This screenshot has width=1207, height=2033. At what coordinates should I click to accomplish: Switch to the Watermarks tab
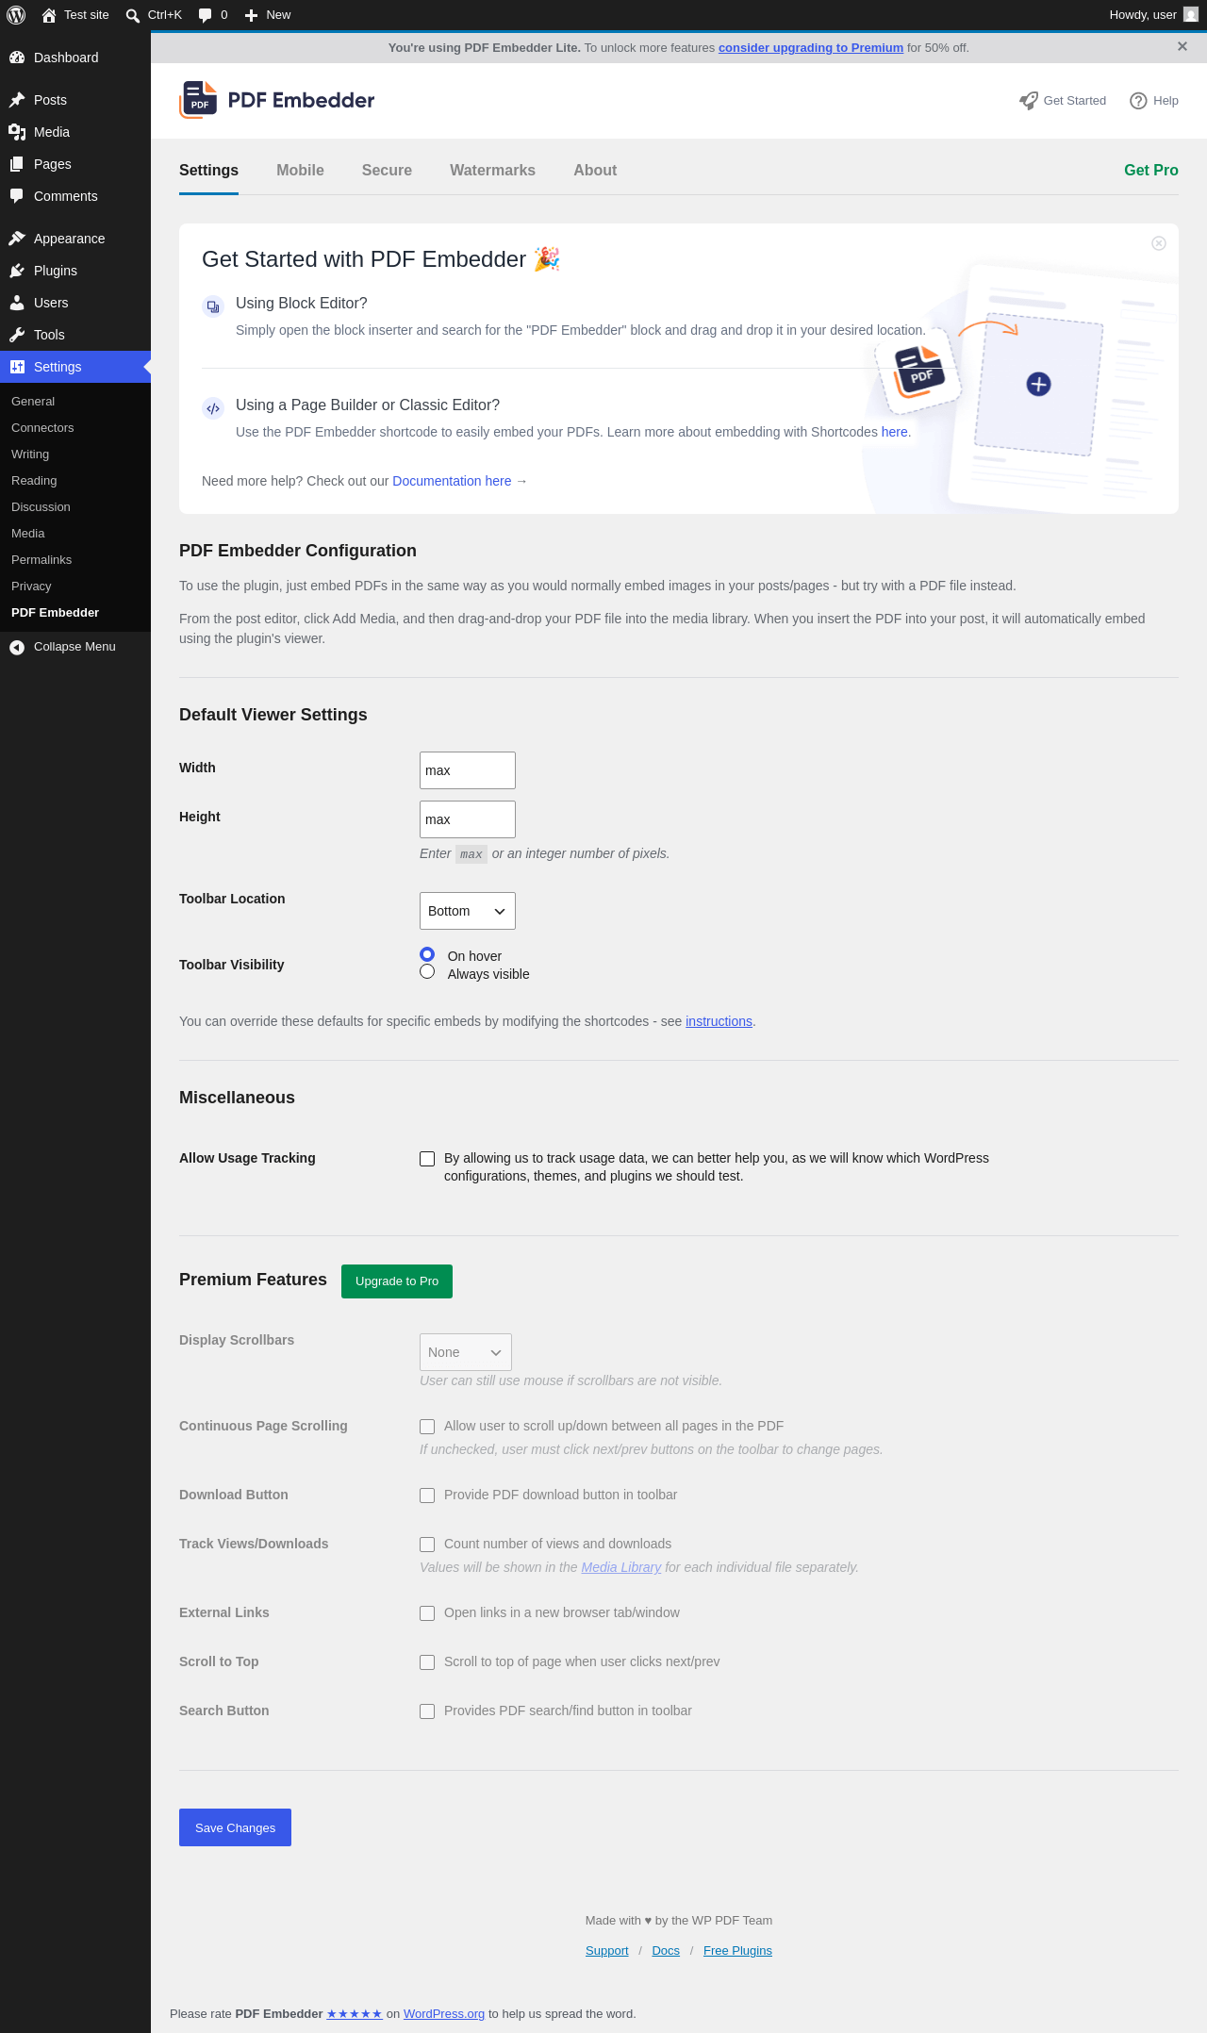coord(492,171)
